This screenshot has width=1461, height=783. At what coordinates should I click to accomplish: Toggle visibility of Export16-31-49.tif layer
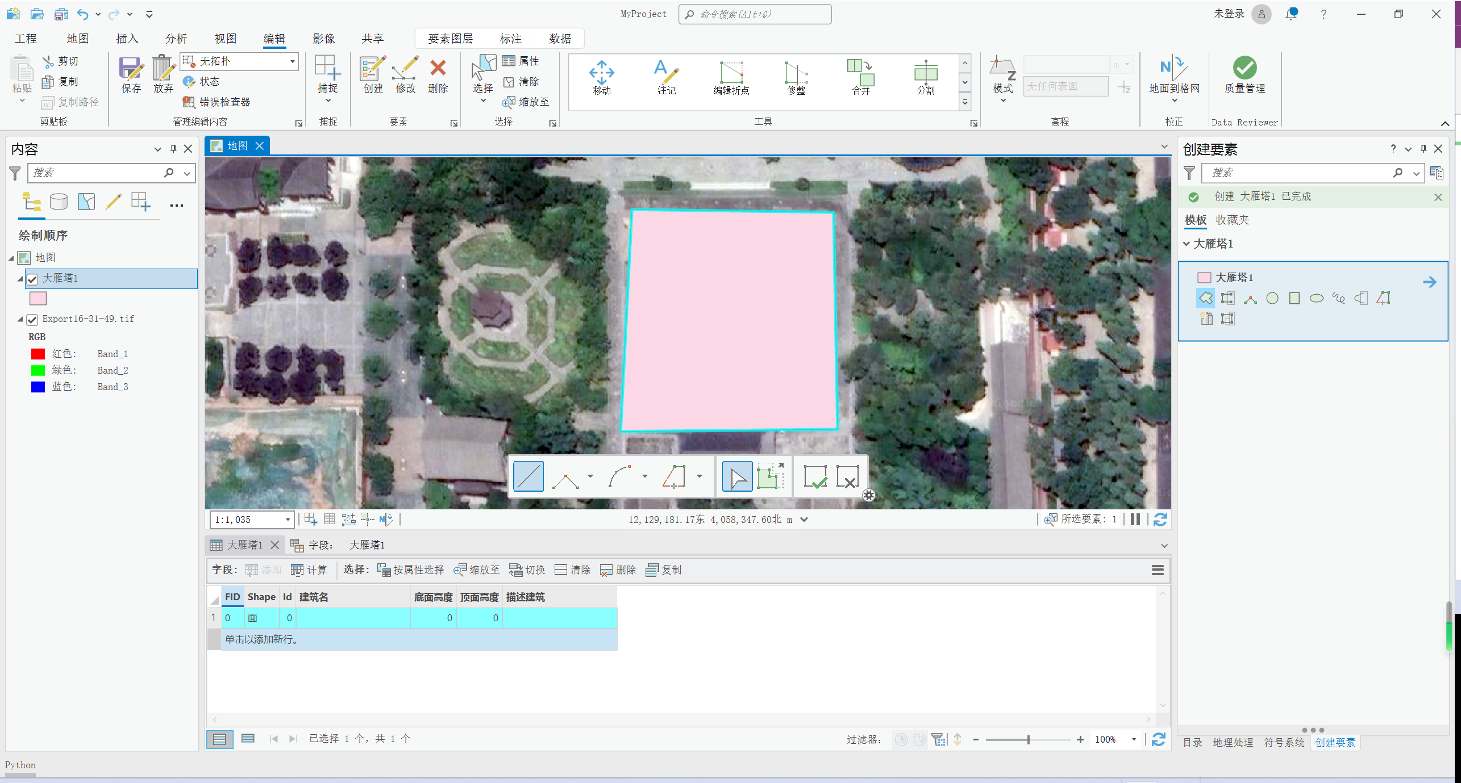32,320
